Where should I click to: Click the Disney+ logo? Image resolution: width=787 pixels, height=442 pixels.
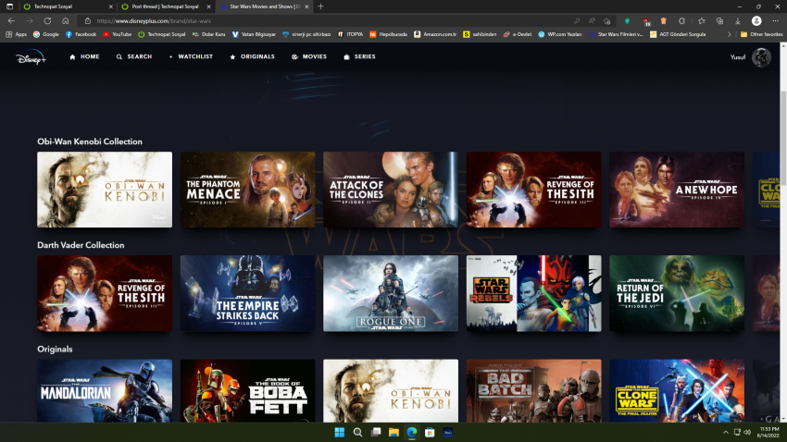click(29, 57)
